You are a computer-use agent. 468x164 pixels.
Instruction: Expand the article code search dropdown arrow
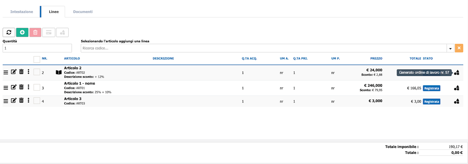tap(450, 48)
